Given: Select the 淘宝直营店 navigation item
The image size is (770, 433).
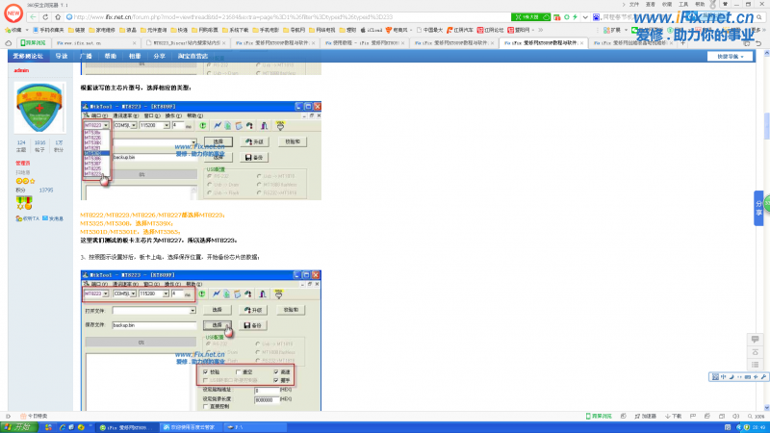Looking at the screenshot, I should (x=192, y=57).
